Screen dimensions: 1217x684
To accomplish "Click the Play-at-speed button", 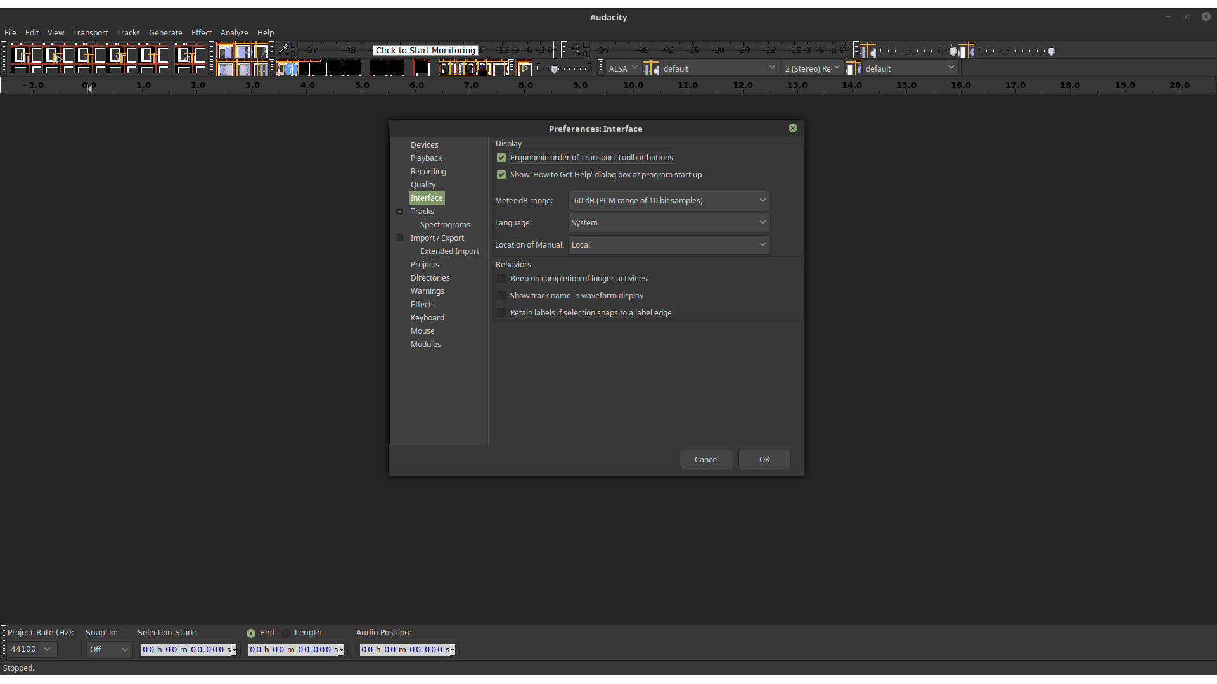I will pyautogui.click(x=524, y=68).
